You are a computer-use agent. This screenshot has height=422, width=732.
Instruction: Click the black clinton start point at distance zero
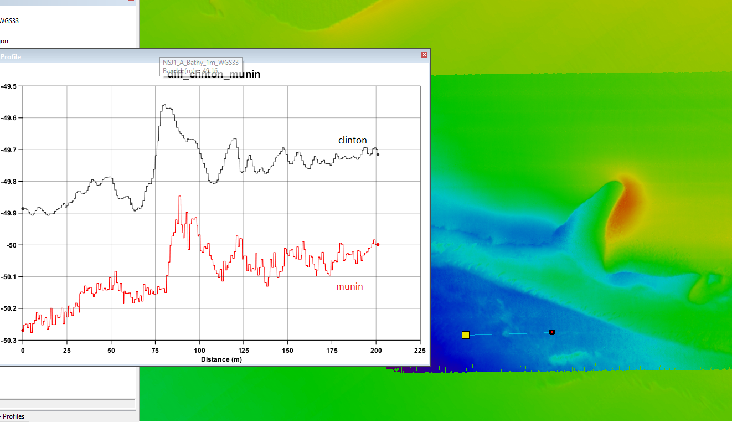[x=23, y=209]
